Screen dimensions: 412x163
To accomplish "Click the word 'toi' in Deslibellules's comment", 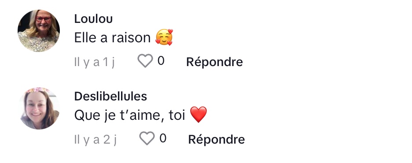I will pos(177,115).
